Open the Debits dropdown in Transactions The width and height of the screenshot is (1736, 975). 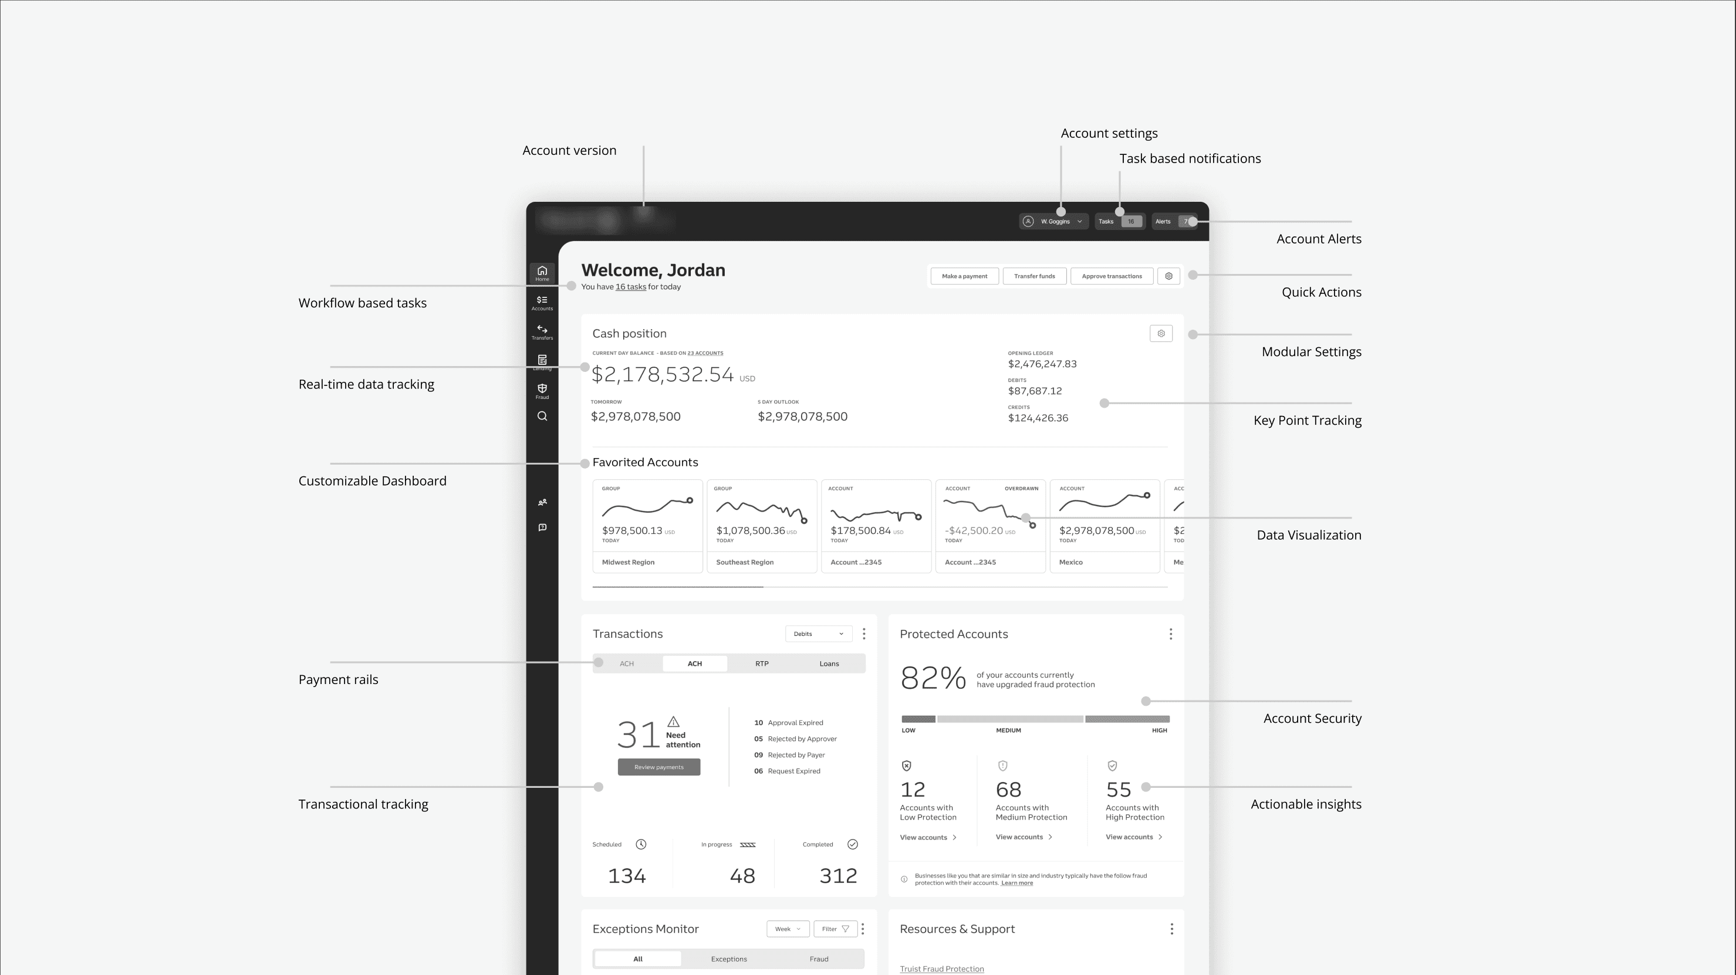click(818, 634)
